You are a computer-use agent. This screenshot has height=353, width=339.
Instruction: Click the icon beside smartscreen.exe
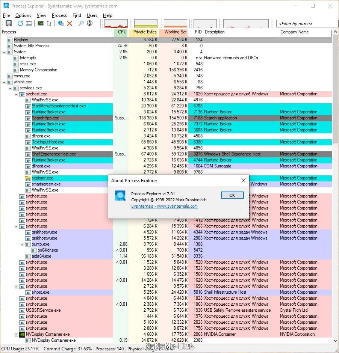(x=28, y=184)
